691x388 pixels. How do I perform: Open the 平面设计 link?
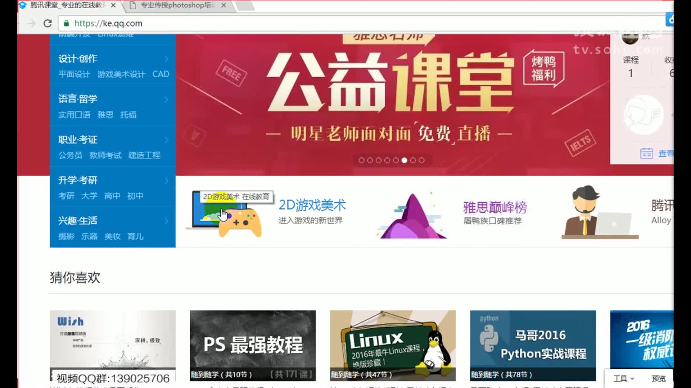coord(74,74)
